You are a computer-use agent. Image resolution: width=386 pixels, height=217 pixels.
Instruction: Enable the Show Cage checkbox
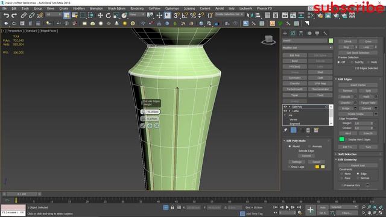coord(289,167)
